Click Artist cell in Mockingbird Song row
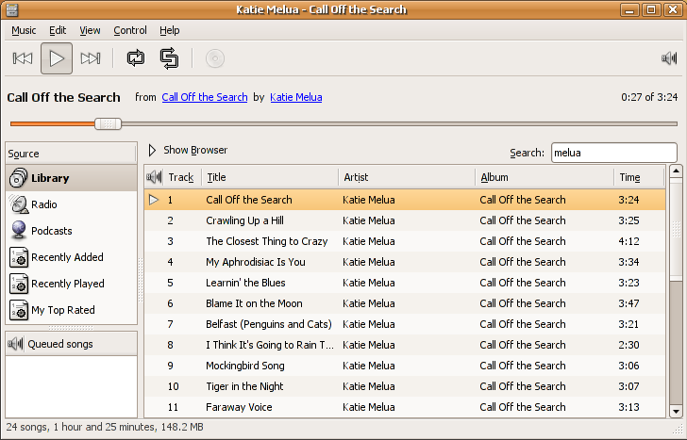 pyautogui.click(x=368, y=366)
